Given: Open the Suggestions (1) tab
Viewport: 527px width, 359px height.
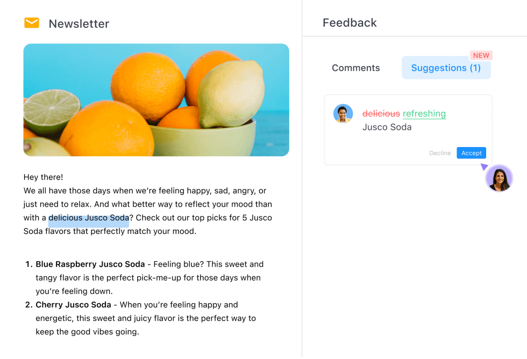Looking at the screenshot, I should pyautogui.click(x=446, y=68).
